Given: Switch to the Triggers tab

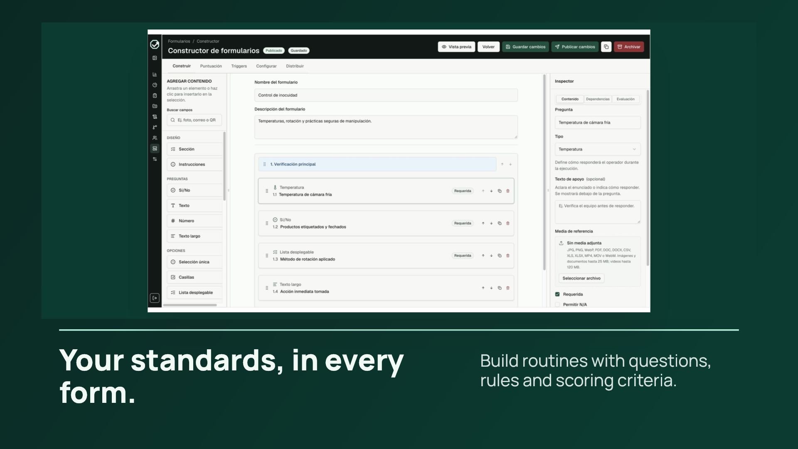Looking at the screenshot, I should pos(239,66).
